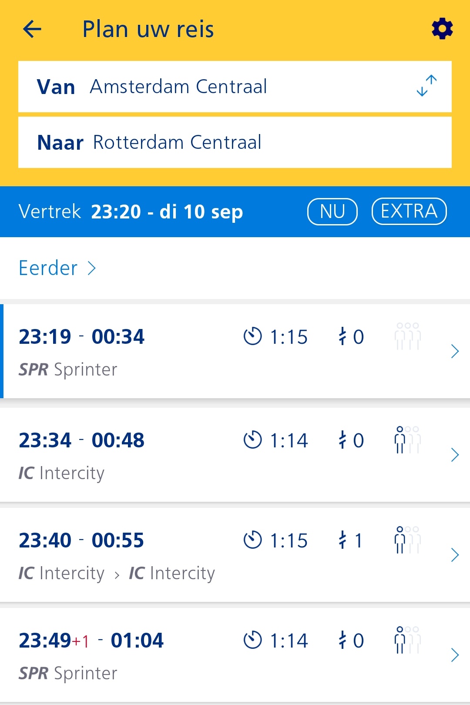Tap the duration clock icon on 23:34 trip
The height and width of the screenshot is (705, 470).
pyautogui.click(x=252, y=440)
